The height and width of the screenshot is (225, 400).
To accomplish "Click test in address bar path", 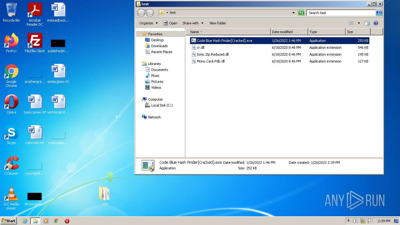I will [172, 13].
